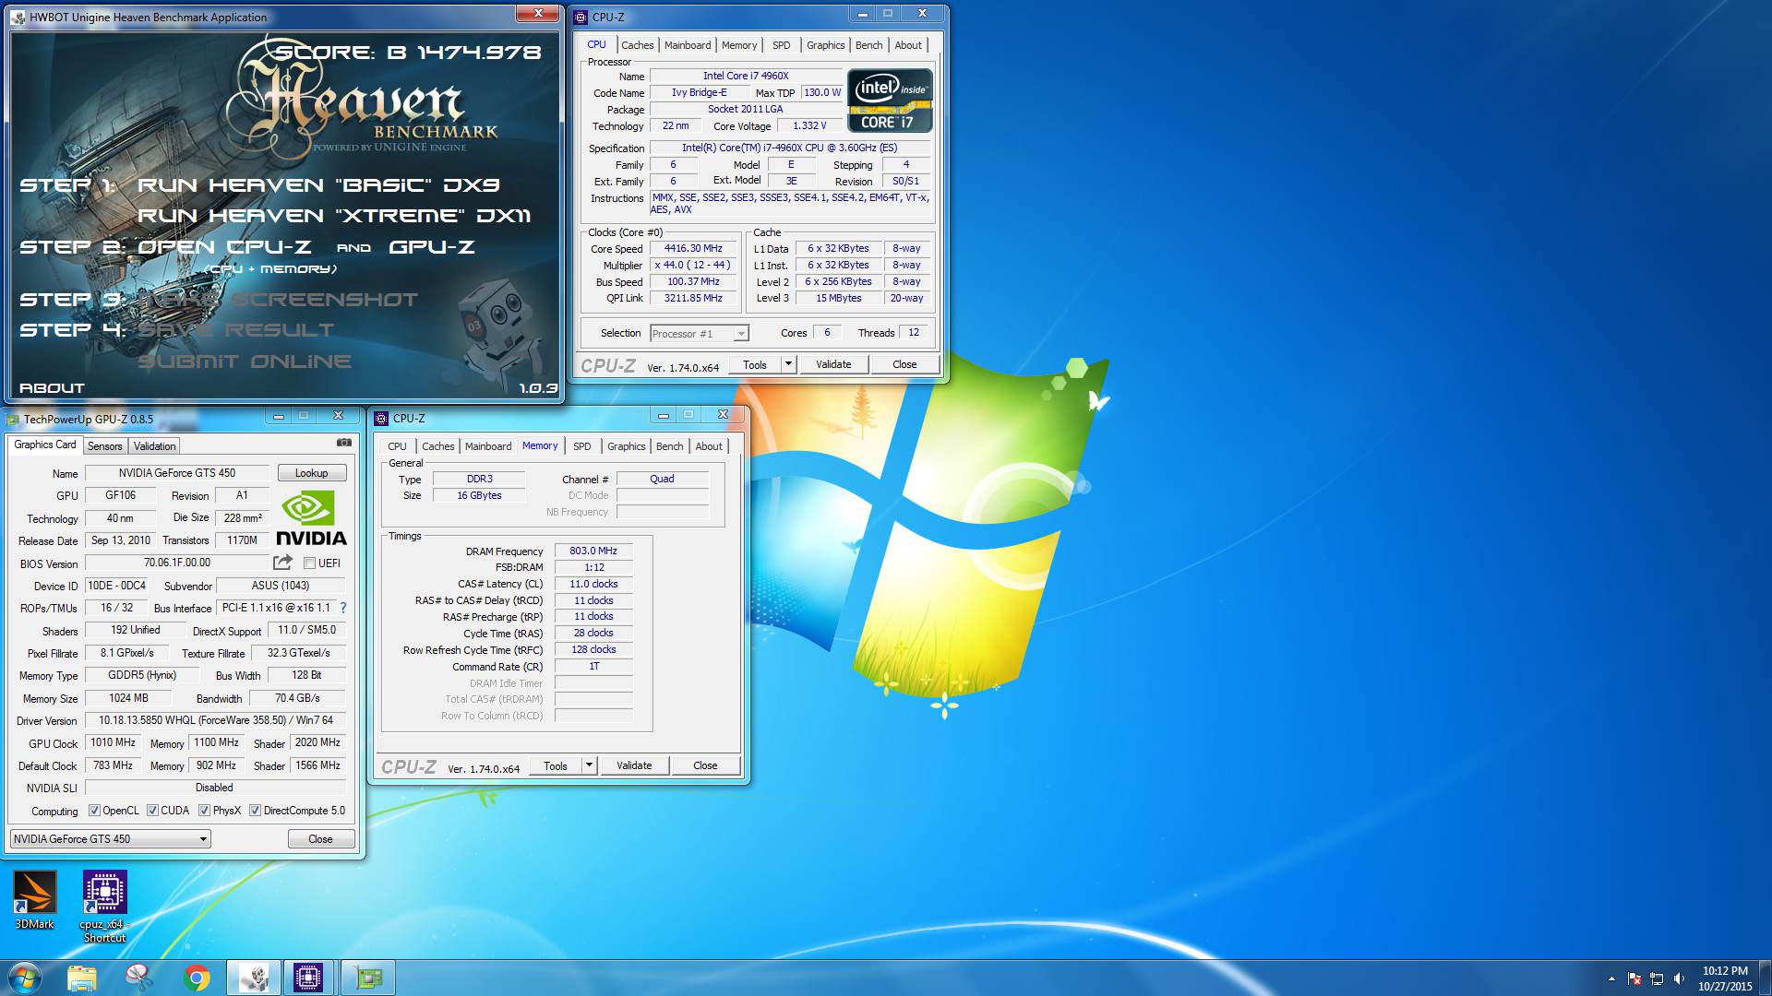Toggle the PhysX checkbox
The height and width of the screenshot is (996, 1772).
tap(204, 811)
